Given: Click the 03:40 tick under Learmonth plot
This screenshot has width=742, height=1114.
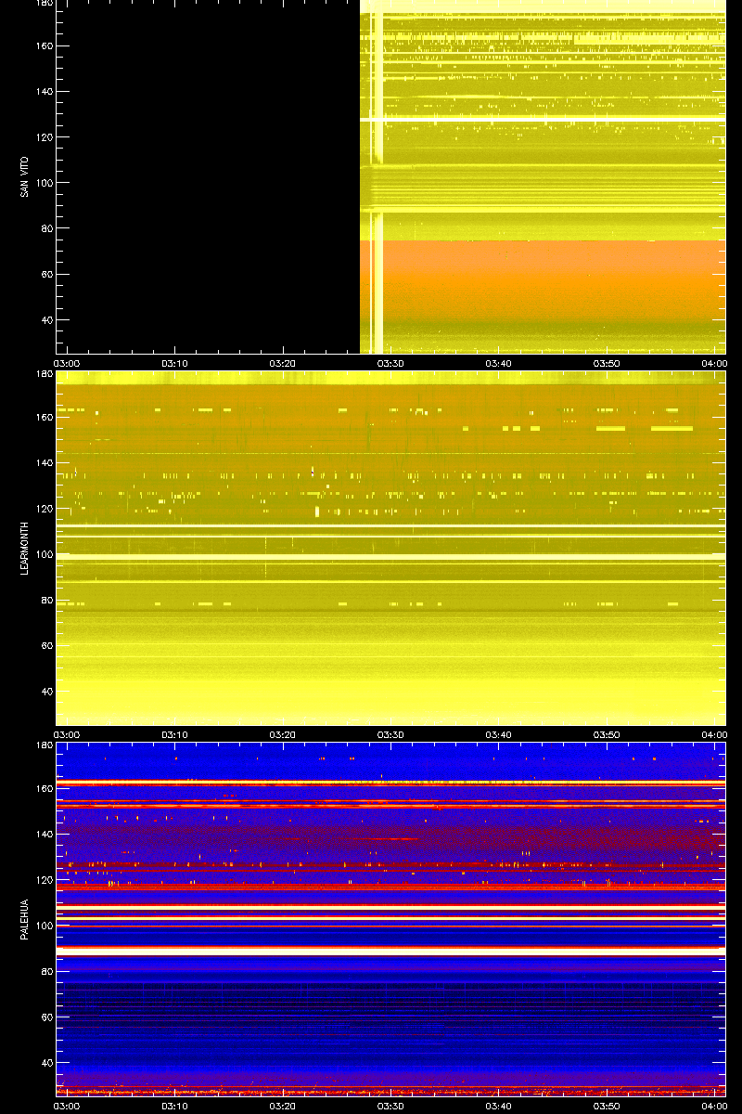Looking at the screenshot, I should point(499,734).
